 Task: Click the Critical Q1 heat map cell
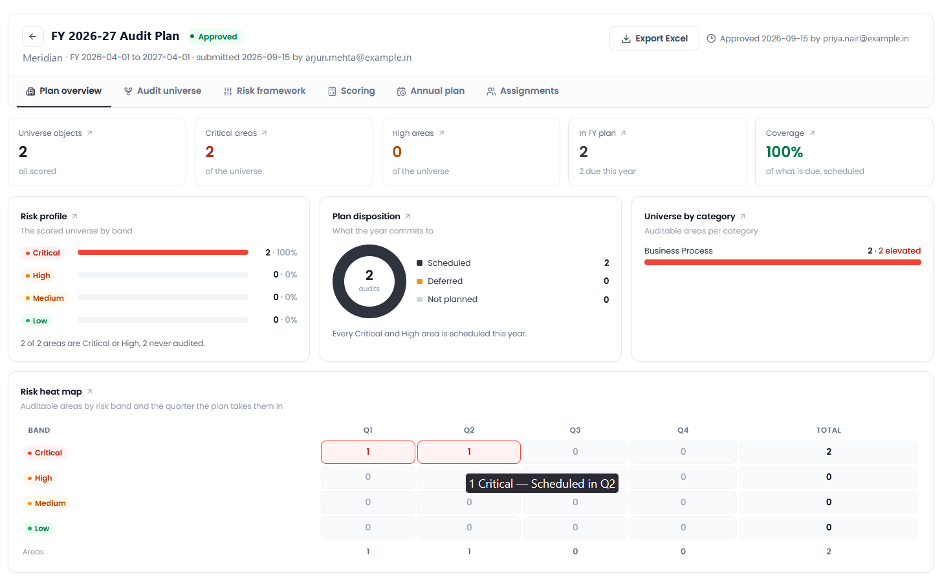(368, 452)
